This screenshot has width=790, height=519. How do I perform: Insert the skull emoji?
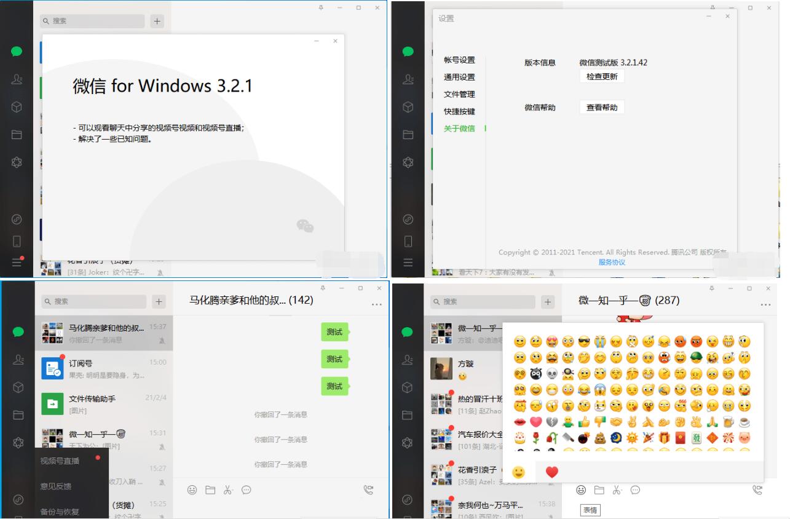tap(551, 373)
